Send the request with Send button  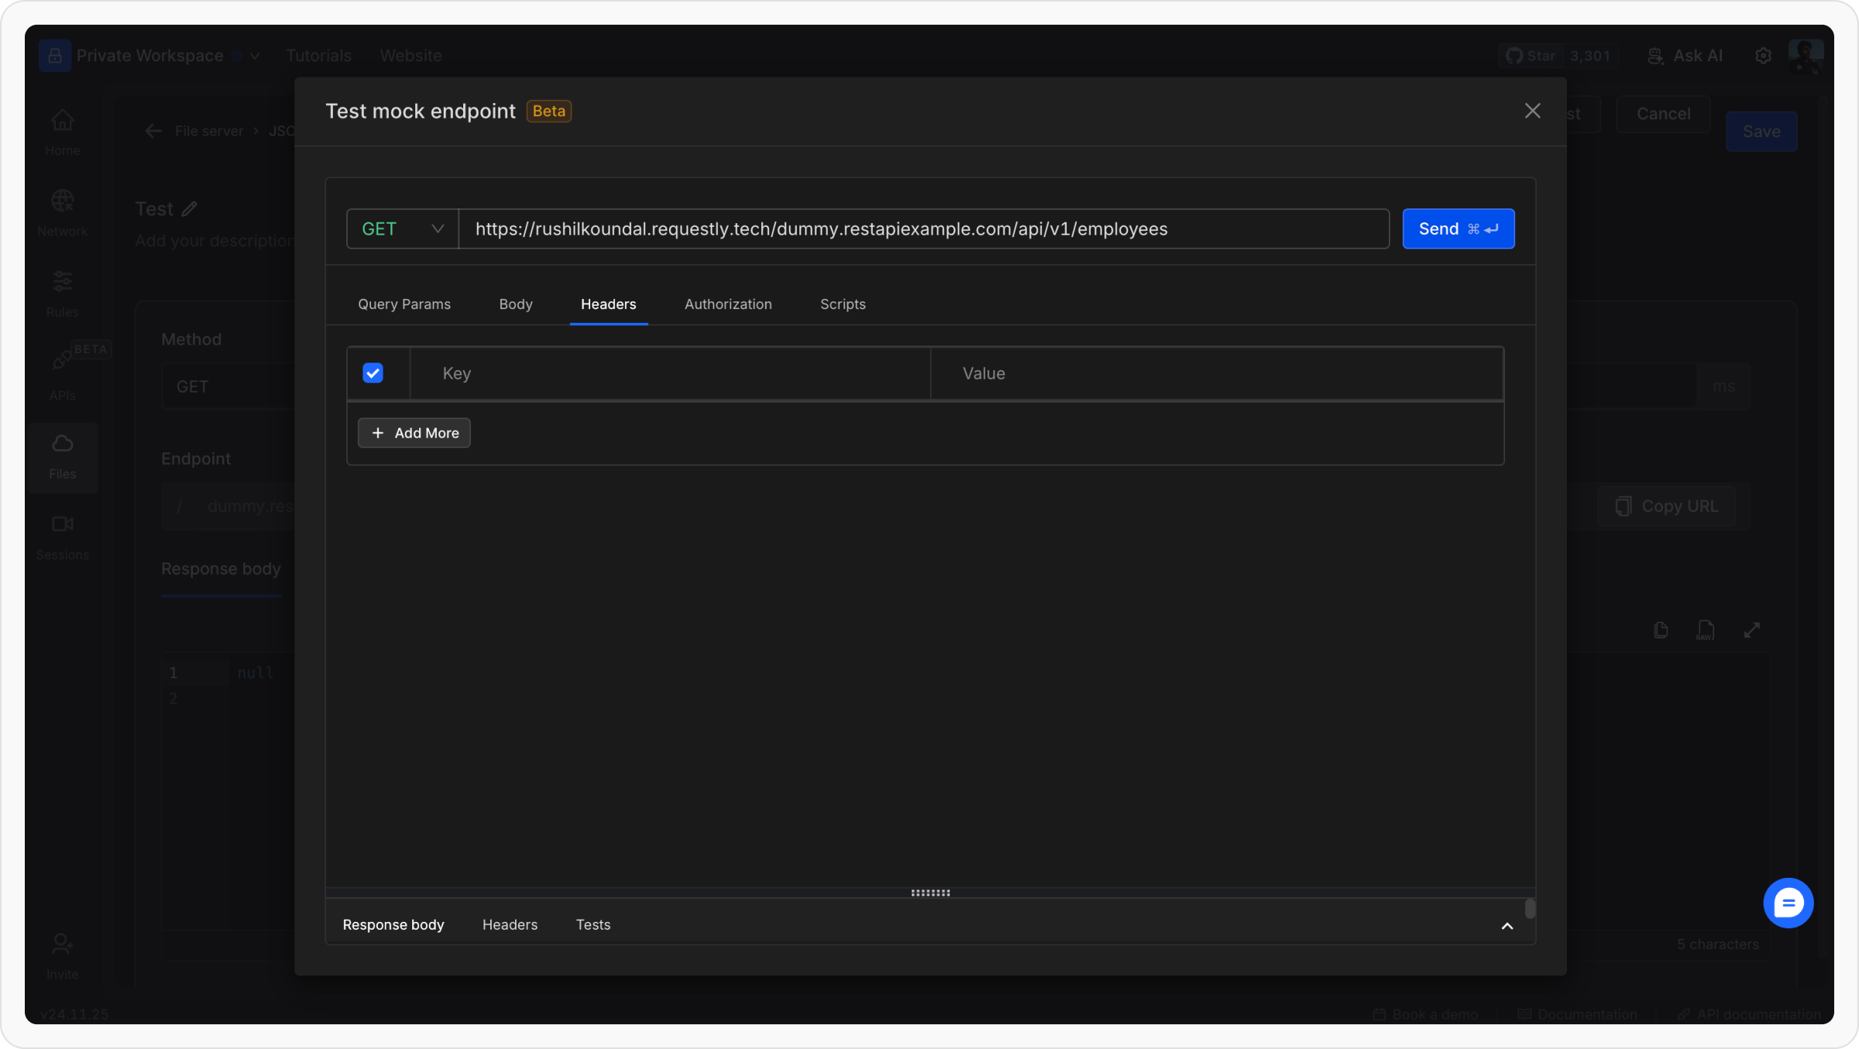(x=1458, y=229)
